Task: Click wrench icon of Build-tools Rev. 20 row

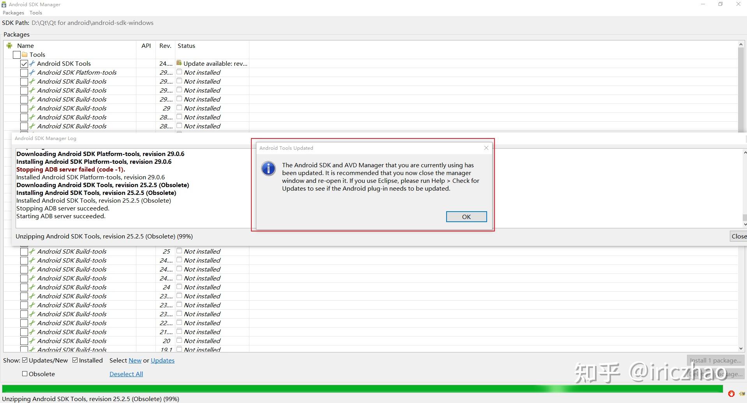Action: click(x=32, y=341)
